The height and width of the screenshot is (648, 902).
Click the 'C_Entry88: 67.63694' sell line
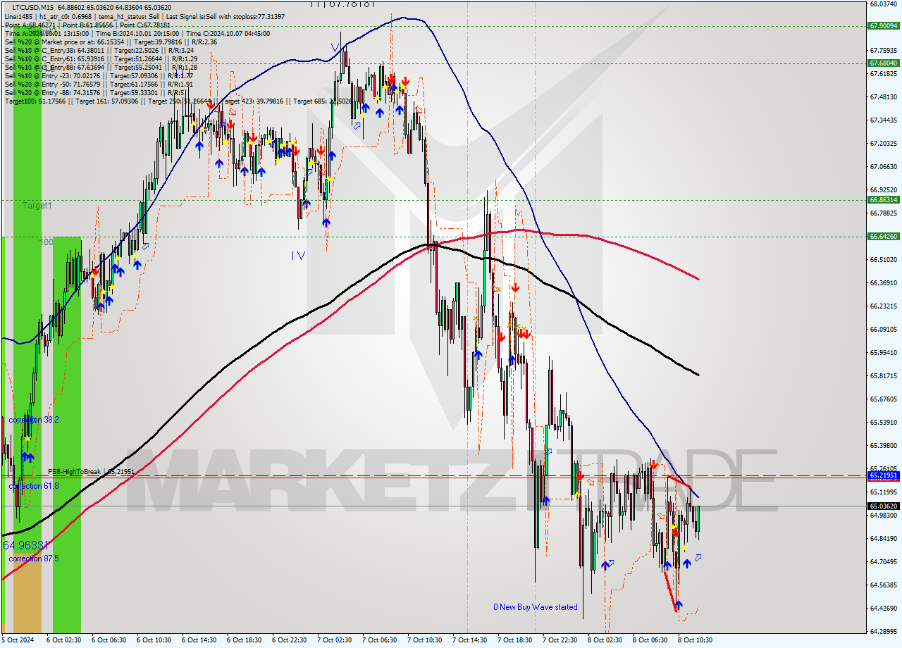pos(101,67)
